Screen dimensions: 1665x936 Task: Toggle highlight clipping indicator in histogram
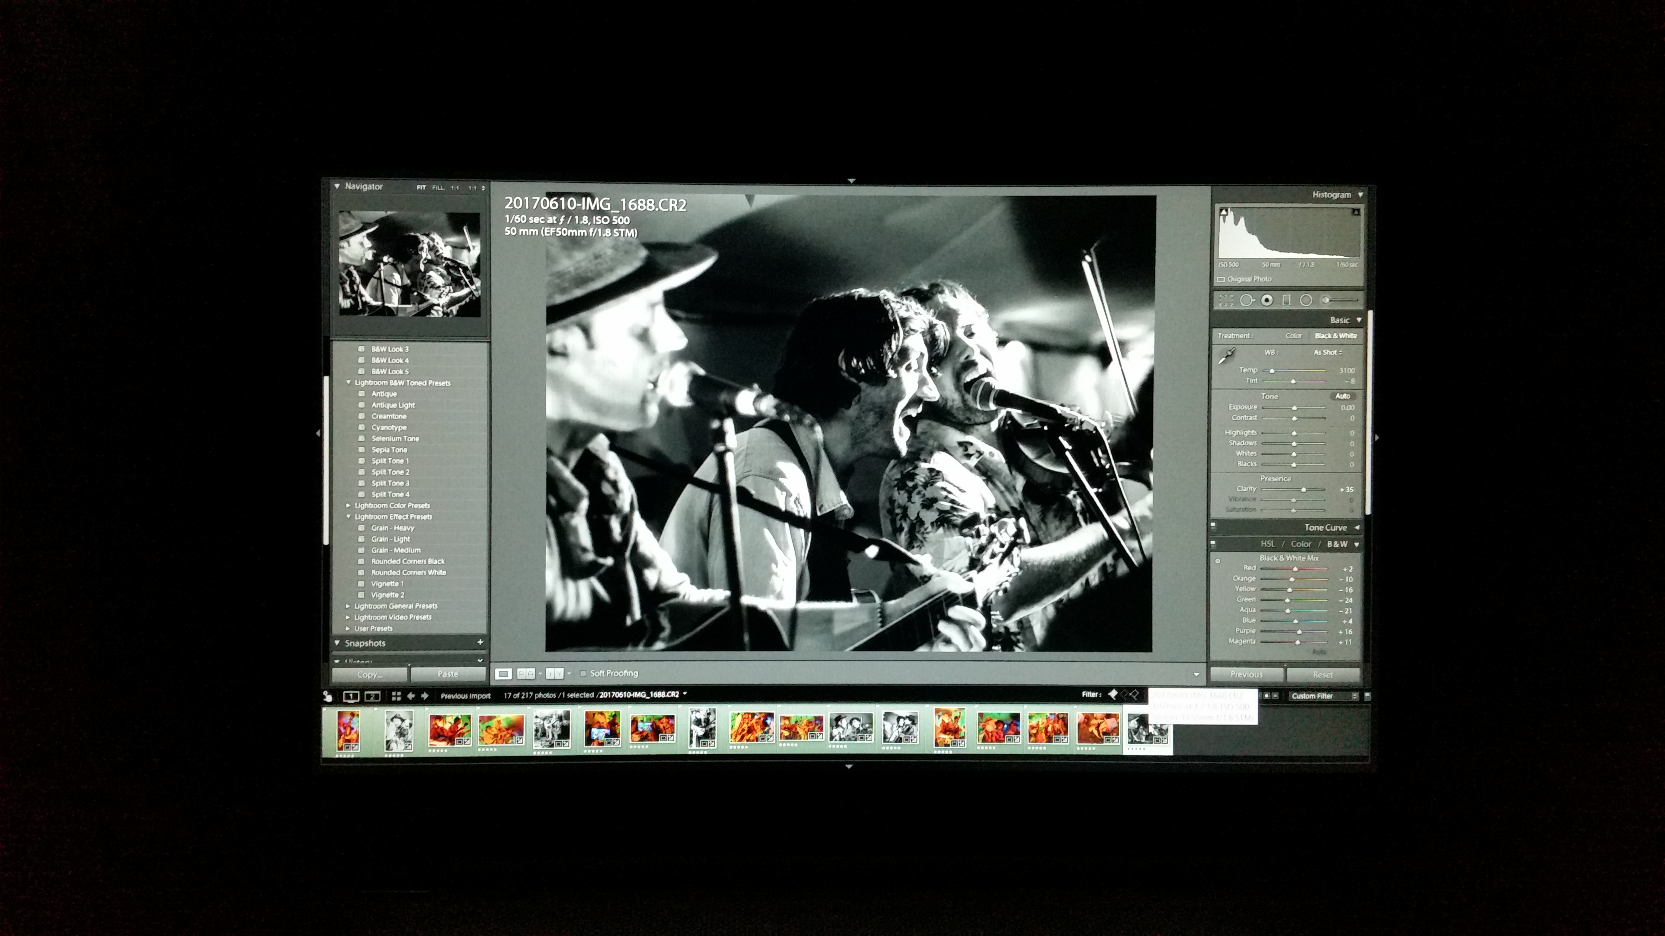point(1356,211)
